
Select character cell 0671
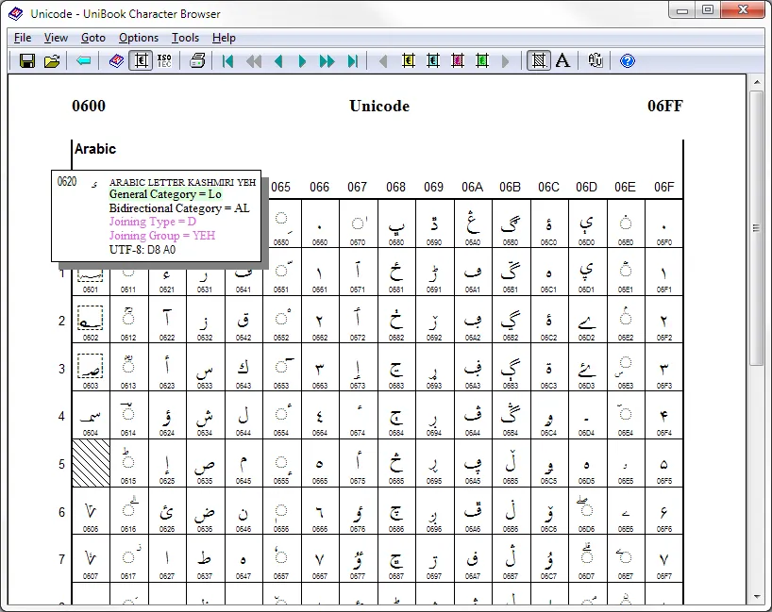(358, 272)
